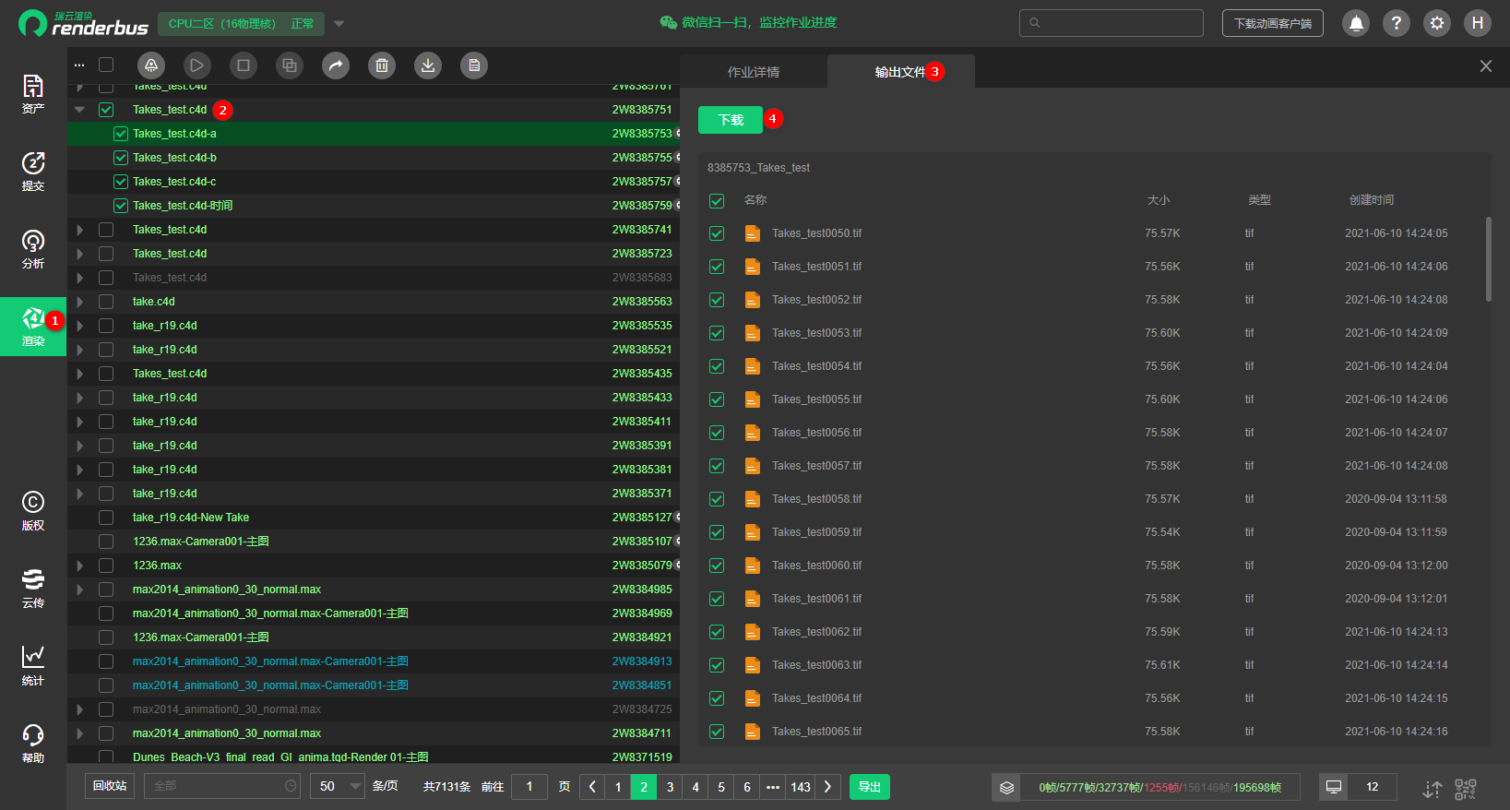Click the stop job toolbar icon
Screen dimensions: 1510x810
pyautogui.click(x=244, y=66)
